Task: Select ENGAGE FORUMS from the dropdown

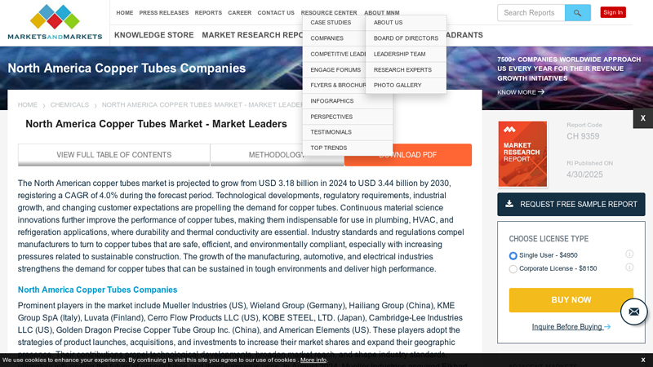Action: point(334,70)
